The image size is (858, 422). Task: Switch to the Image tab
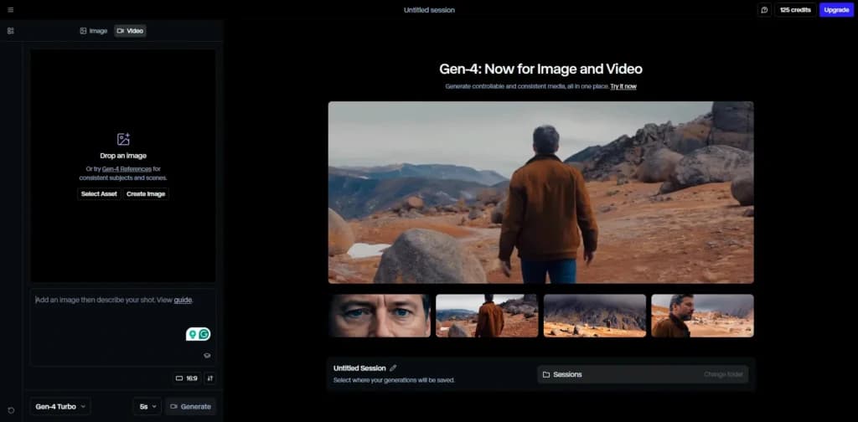pos(94,31)
